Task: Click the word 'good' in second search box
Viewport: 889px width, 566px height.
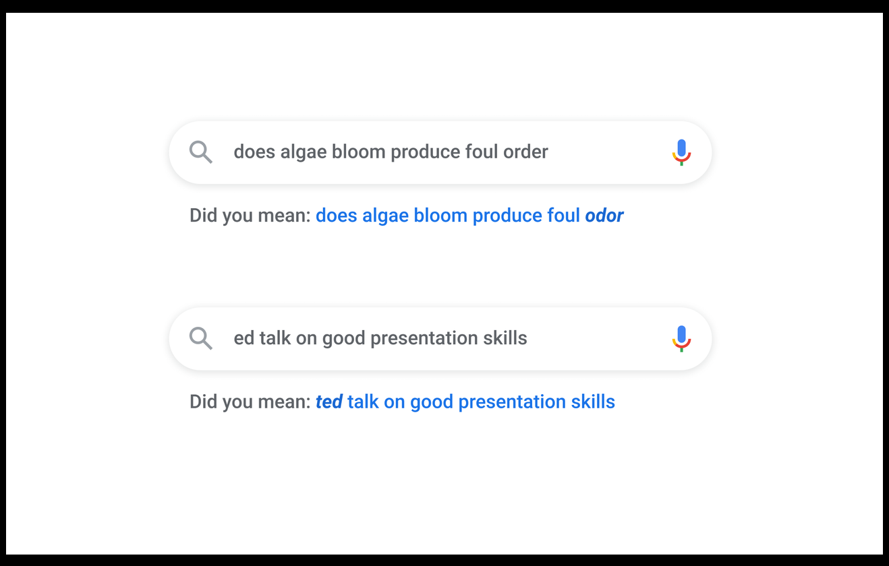Action: click(344, 338)
